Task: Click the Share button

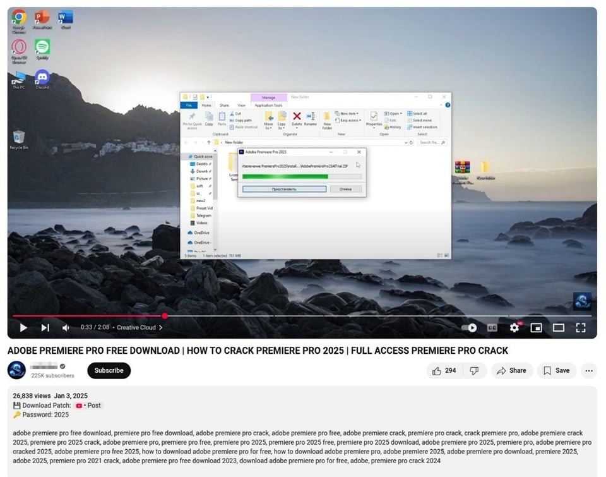Action: (x=511, y=371)
